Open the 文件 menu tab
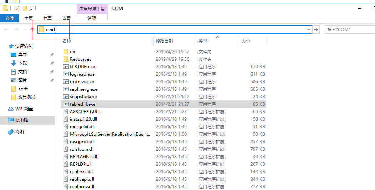Image resolution: width=375 pixels, height=190 pixels. 10,18
